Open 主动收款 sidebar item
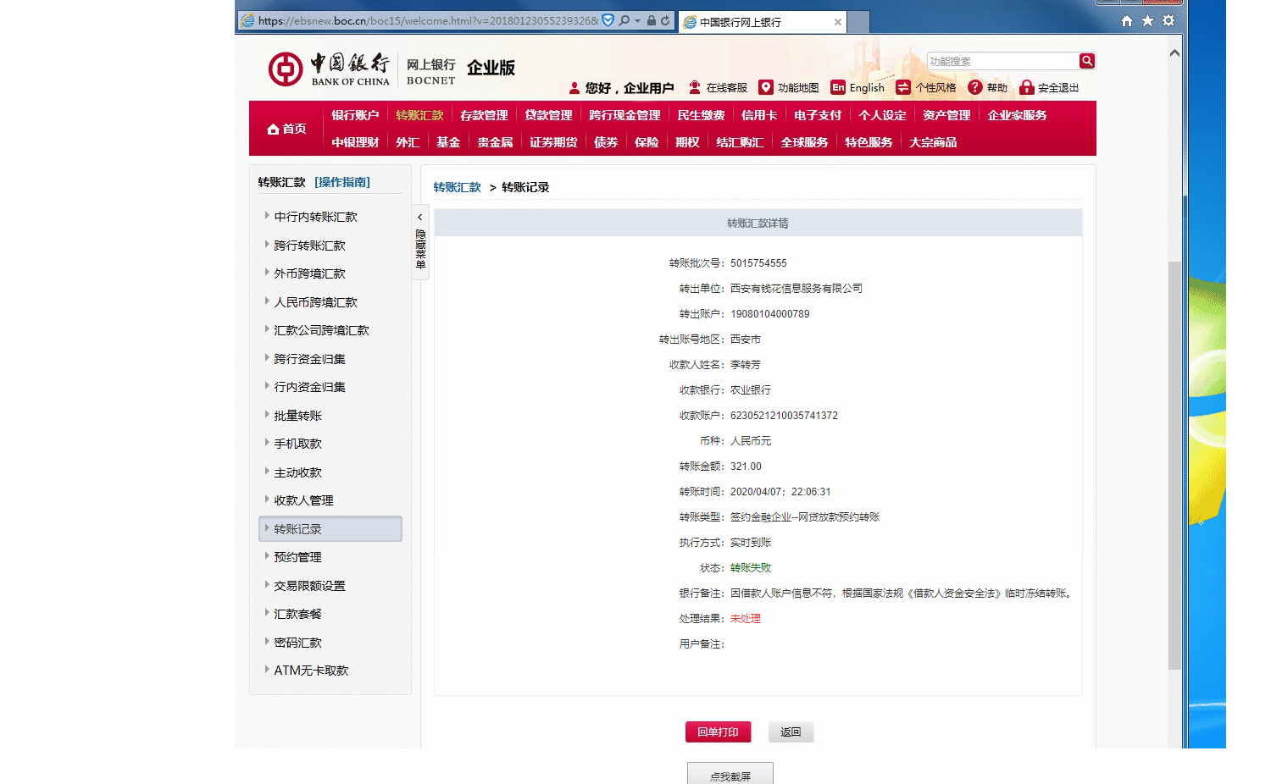 (x=297, y=472)
